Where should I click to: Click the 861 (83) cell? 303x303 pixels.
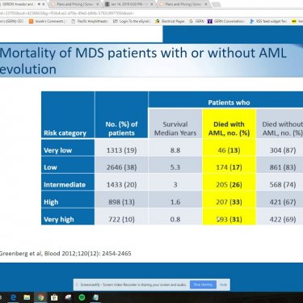coord(280,165)
